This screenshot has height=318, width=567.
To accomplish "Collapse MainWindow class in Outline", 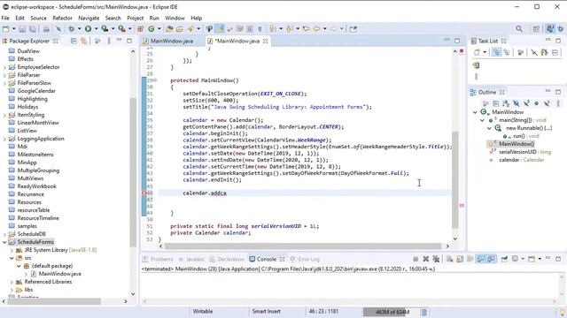I will 475,112.
